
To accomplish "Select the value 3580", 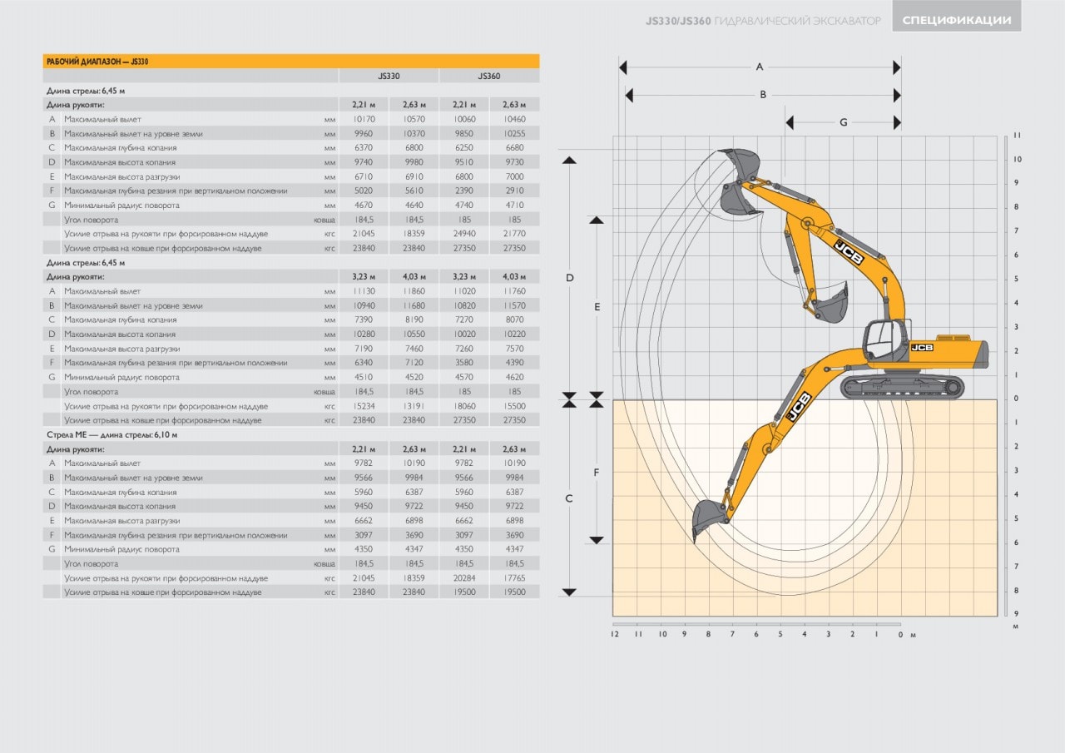I will coord(464,363).
